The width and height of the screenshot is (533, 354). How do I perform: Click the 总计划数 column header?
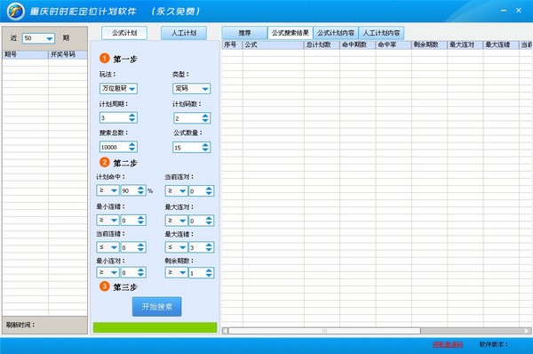[x=322, y=45]
